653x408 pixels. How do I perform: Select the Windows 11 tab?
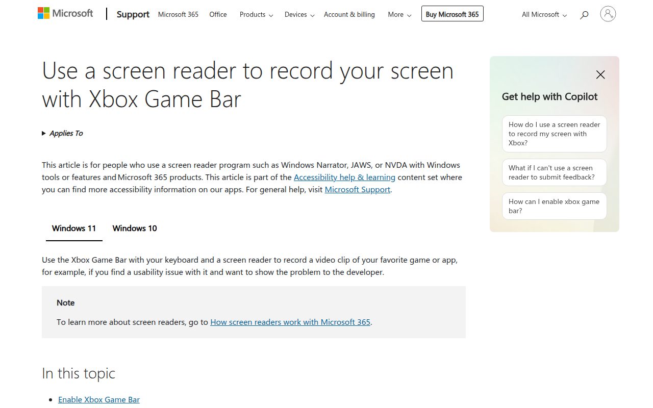click(74, 228)
